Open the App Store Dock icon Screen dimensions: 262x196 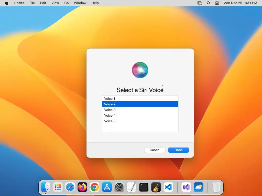point(107,187)
